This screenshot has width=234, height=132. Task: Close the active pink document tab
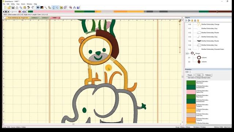pyautogui.click(x=59, y=18)
